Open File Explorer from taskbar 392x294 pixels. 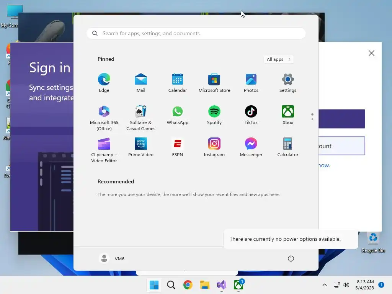(205, 285)
